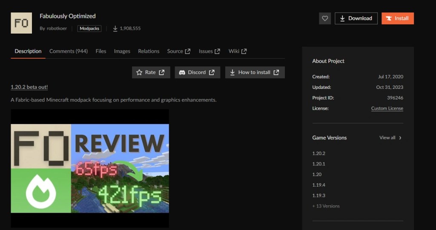Select game version 1.20.1

click(x=318, y=164)
